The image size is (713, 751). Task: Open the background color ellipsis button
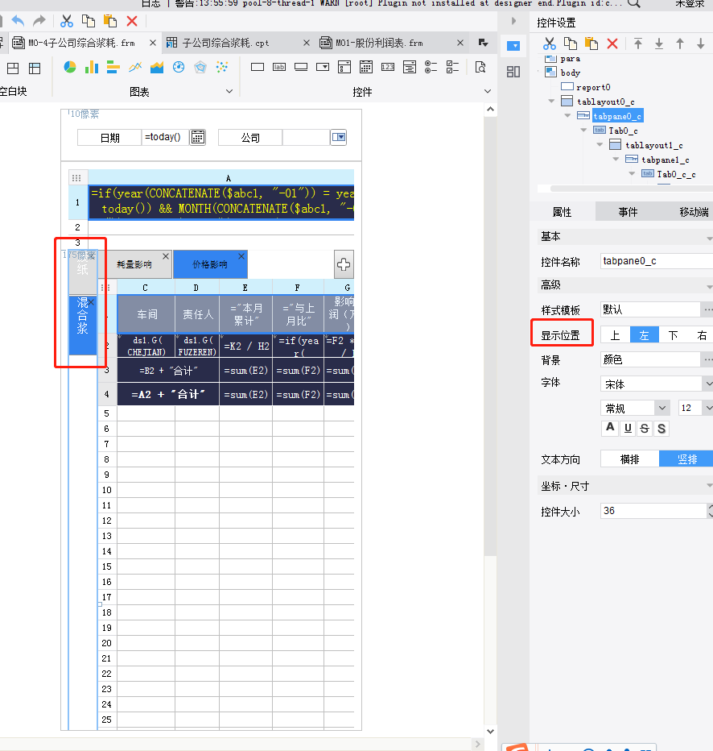click(x=707, y=359)
